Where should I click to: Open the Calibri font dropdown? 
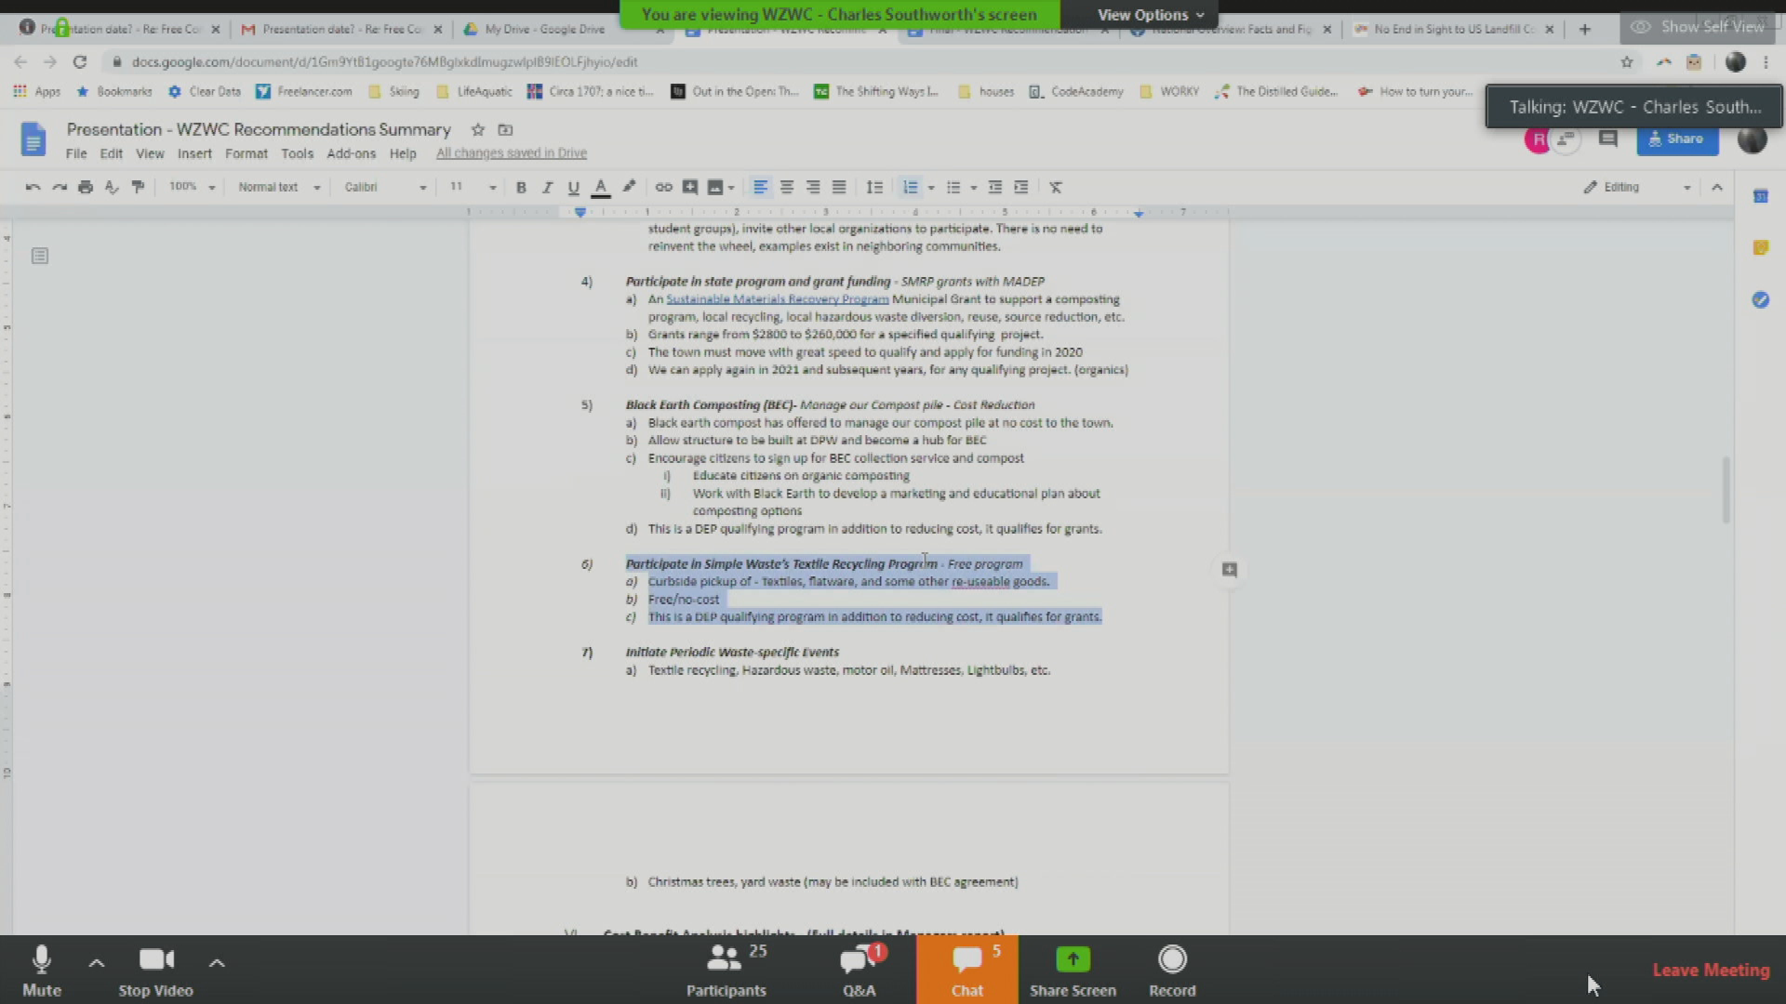pos(385,187)
